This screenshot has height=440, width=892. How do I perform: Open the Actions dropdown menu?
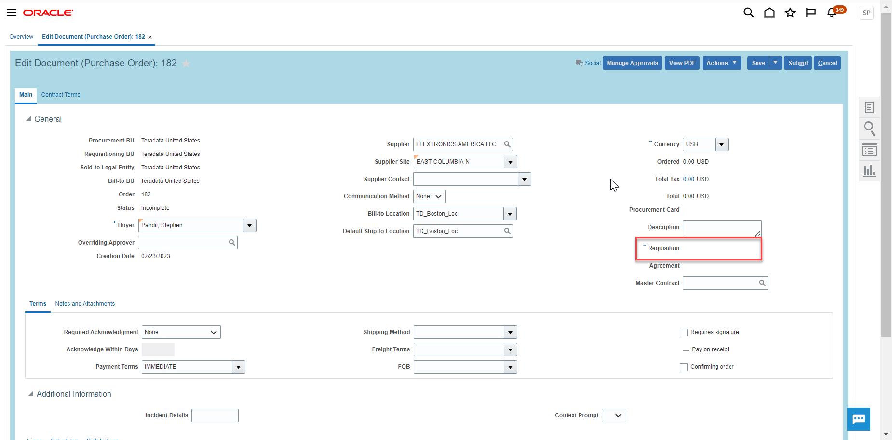[721, 63]
